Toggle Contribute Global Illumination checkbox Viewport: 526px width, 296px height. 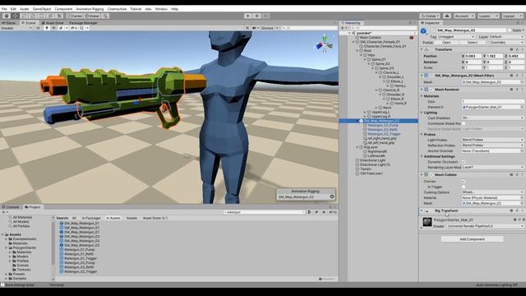(464, 123)
